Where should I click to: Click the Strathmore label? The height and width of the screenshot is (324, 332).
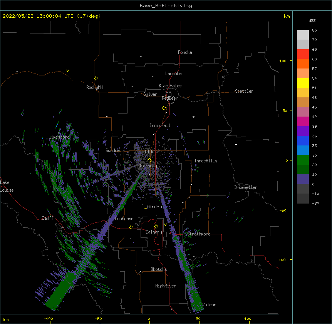point(199,234)
